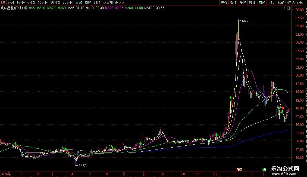Open the 多股 multi-stock view
This screenshot has height=177, width=307.
(x=243, y=2)
